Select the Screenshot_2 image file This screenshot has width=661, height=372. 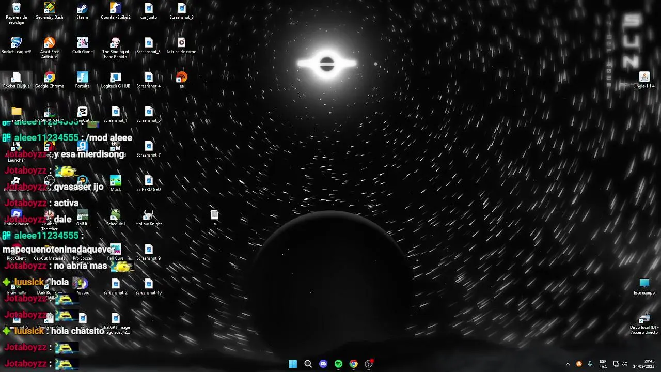116,287
